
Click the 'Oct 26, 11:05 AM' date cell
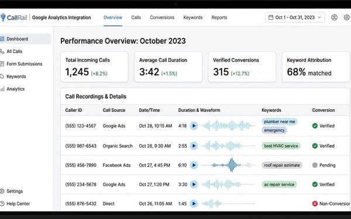click(x=156, y=204)
